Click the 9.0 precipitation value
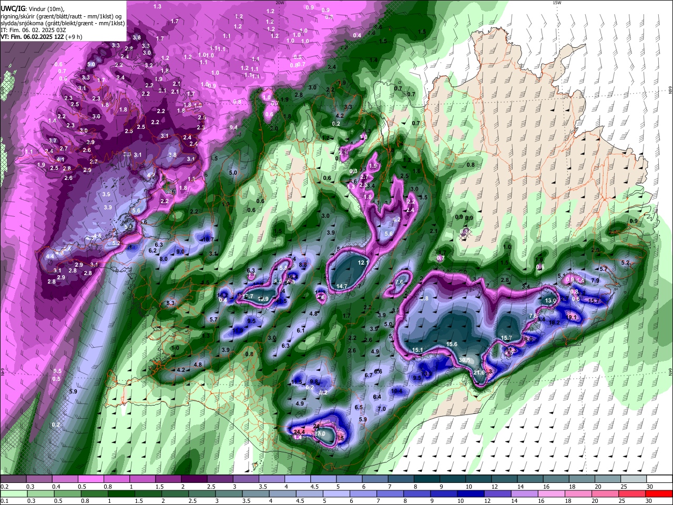The height and width of the screenshot is (505, 673). click(x=180, y=252)
